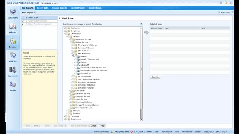
Task: Click the Help button at the bottom
Action: [x=103, y=126]
